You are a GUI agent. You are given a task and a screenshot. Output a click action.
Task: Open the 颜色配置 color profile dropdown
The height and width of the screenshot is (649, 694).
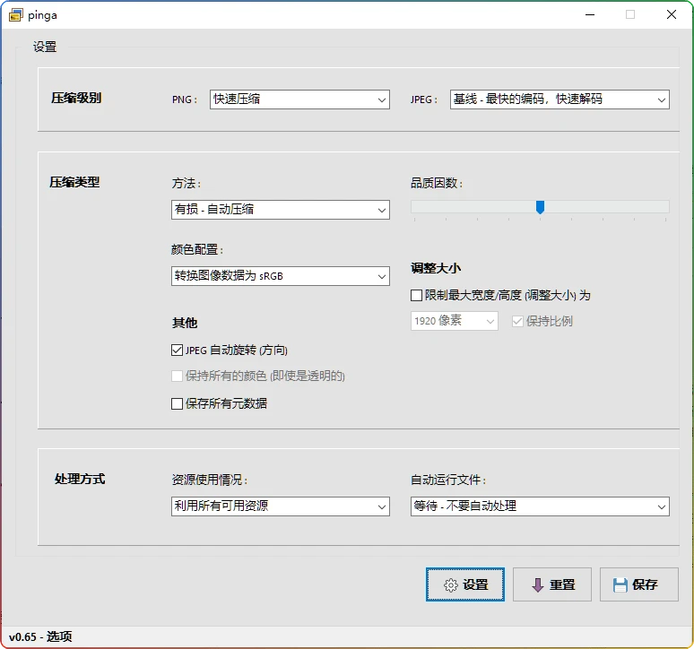280,276
